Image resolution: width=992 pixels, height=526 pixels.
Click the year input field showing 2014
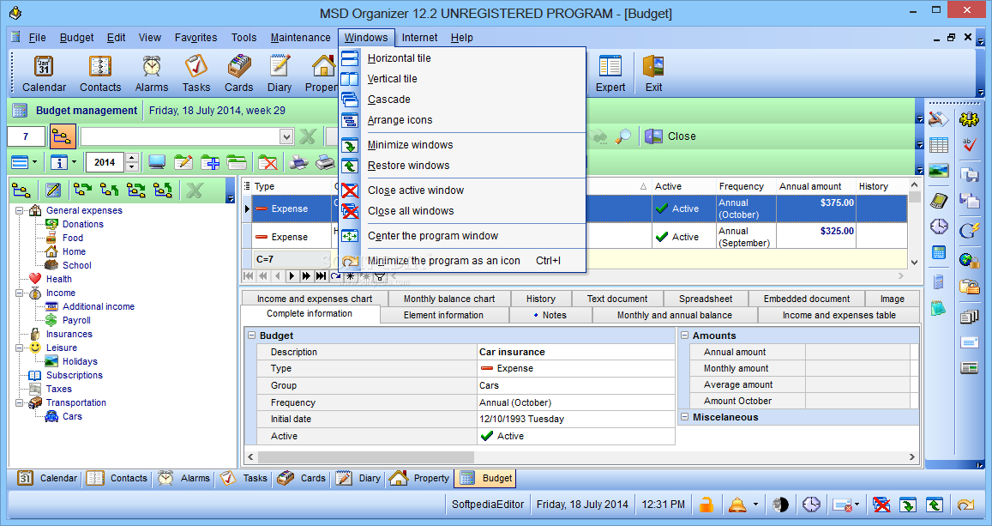(105, 163)
